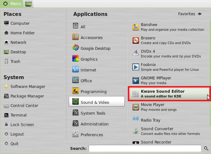The image size is (211, 154).
Task: Click the Package Manager label
Action: (x=27, y=96)
